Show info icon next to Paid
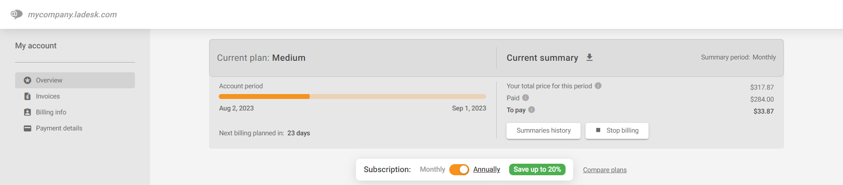Image resolution: width=843 pixels, height=185 pixels. [526, 98]
